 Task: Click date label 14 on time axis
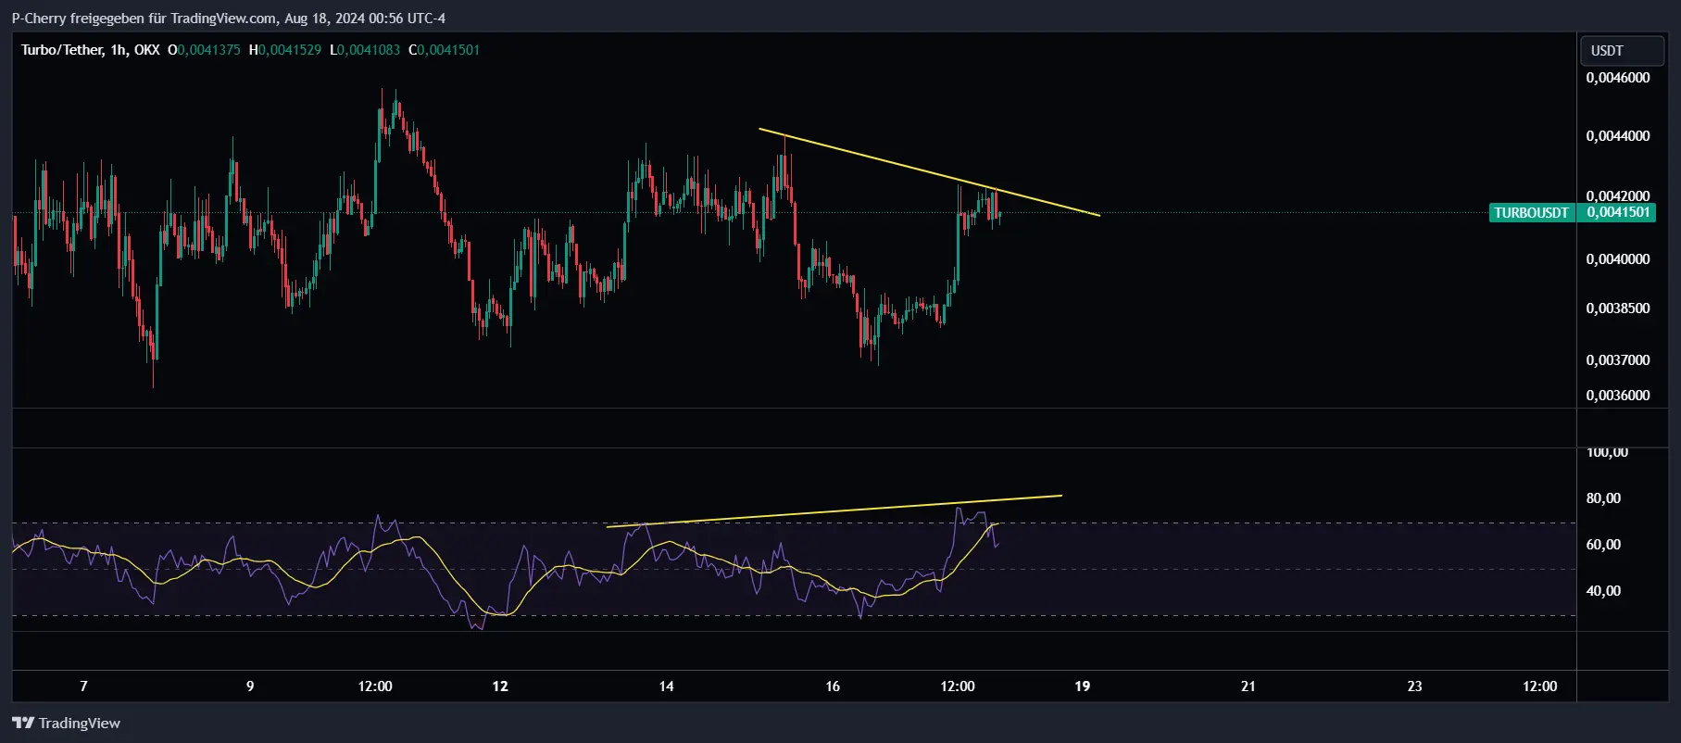(x=666, y=686)
